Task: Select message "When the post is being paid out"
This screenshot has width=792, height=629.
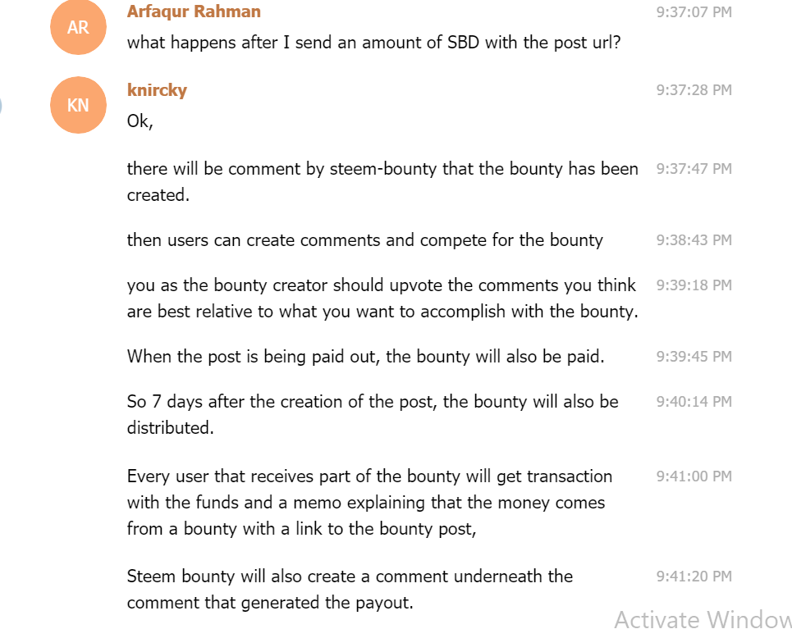Action: pos(365,357)
